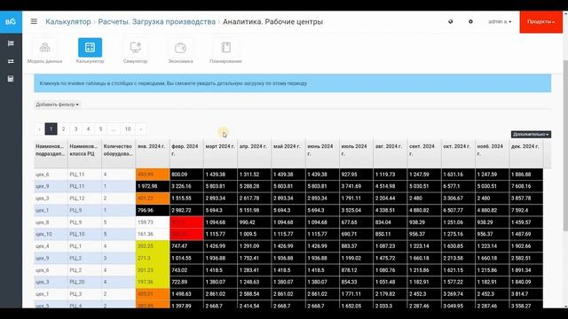Click the cell with value 161.36
The image size is (568, 319).
153,234
